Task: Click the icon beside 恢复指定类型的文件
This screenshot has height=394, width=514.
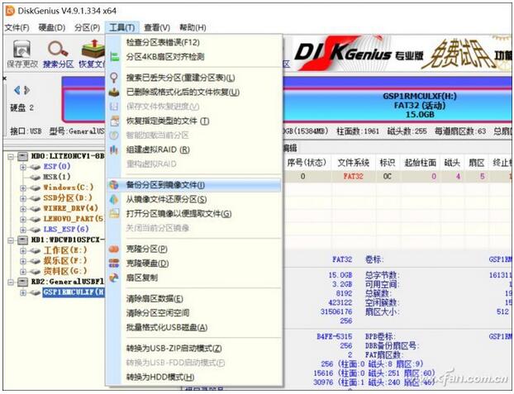Action: pyautogui.click(x=114, y=121)
